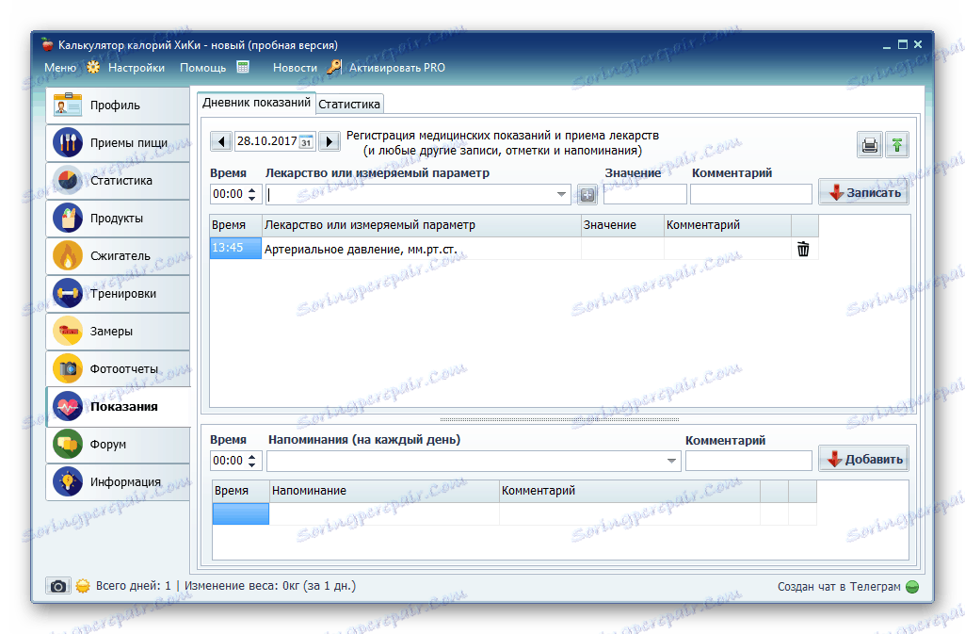This screenshot has height=634, width=965.
Task: Click the Комментарий header in records table
Action: click(728, 225)
